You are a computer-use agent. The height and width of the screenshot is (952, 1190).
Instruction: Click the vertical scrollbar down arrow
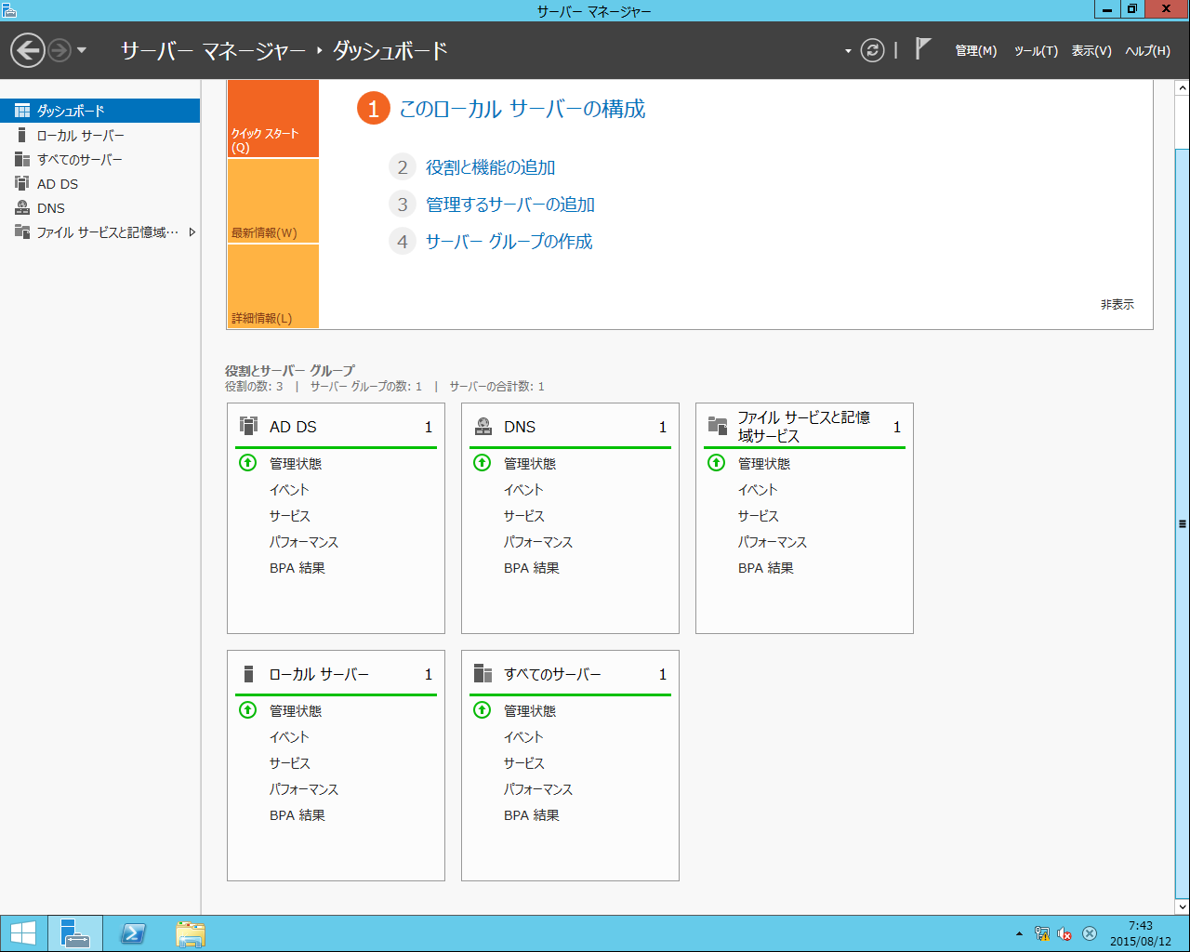pos(1183,906)
